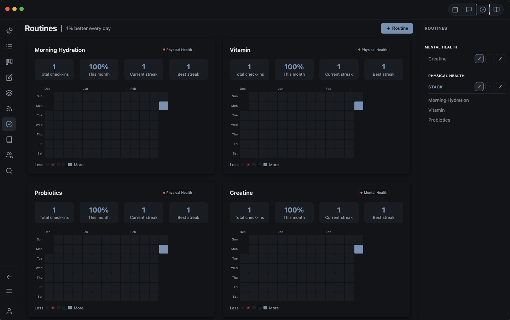The width and height of the screenshot is (510, 320).
Task: Collapse the STACK group header
Action: 435,87
